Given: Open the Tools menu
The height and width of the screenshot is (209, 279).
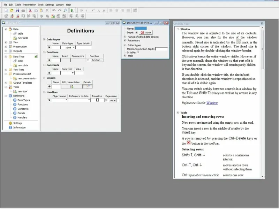Looking at the screenshot, I should click(x=40, y=5).
